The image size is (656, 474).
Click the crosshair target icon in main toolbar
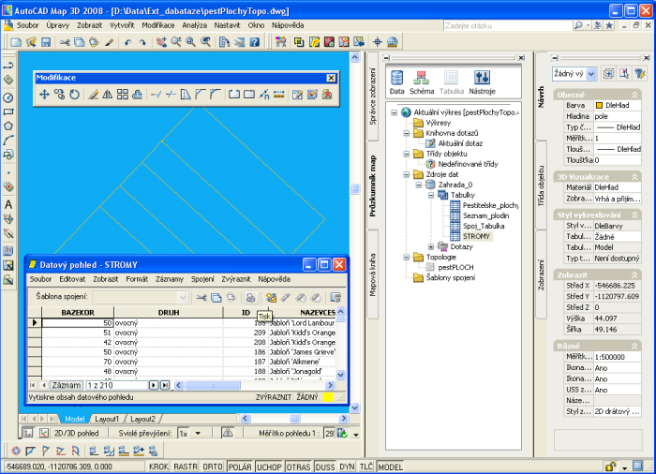[378, 42]
